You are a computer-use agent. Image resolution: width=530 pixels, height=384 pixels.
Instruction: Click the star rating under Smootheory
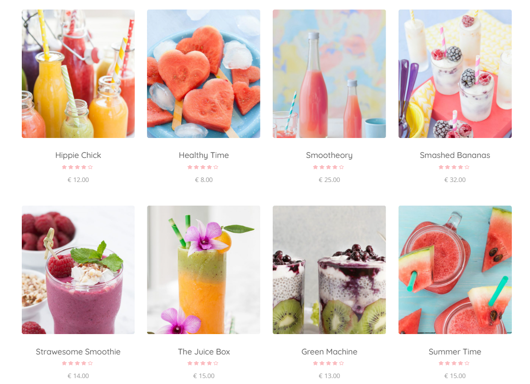[x=329, y=167]
